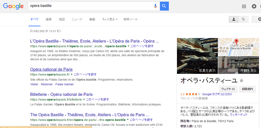Expand the もっと見る dropdown
The width and height of the screenshot is (261, 128).
click(x=110, y=19)
